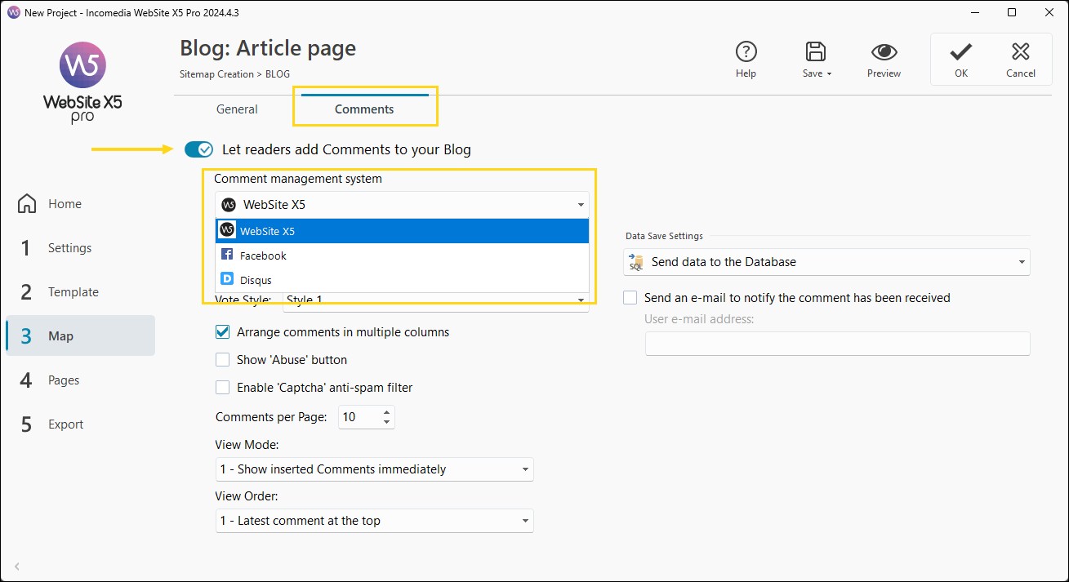Enable Show 'Abuse' button checkbox
Viewport: 1069px width, 582px height.
[222, 360]
